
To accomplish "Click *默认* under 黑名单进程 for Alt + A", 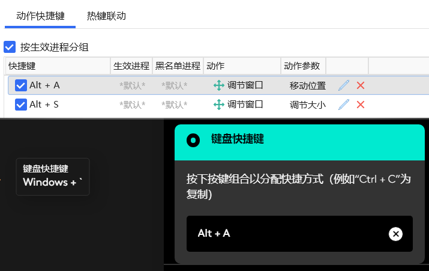I will [174, 86].
